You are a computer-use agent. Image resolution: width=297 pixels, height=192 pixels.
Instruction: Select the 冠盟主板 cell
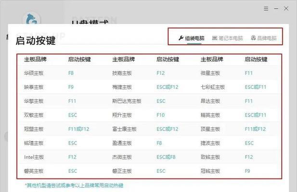pos(34,129)
